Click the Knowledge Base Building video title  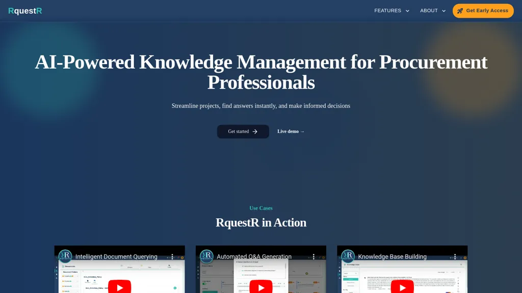(392, 256)
